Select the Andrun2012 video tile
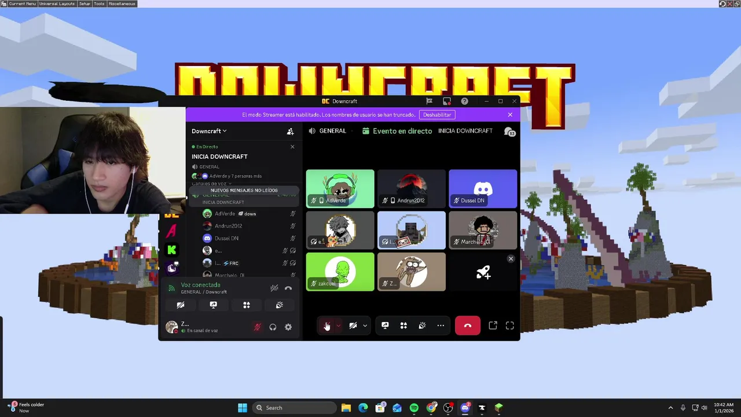 [412, 189]
